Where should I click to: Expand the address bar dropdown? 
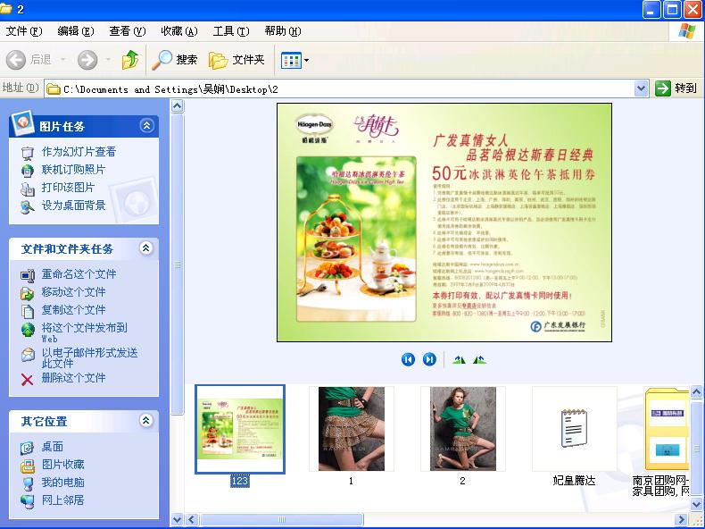click(x=641, y=88)
